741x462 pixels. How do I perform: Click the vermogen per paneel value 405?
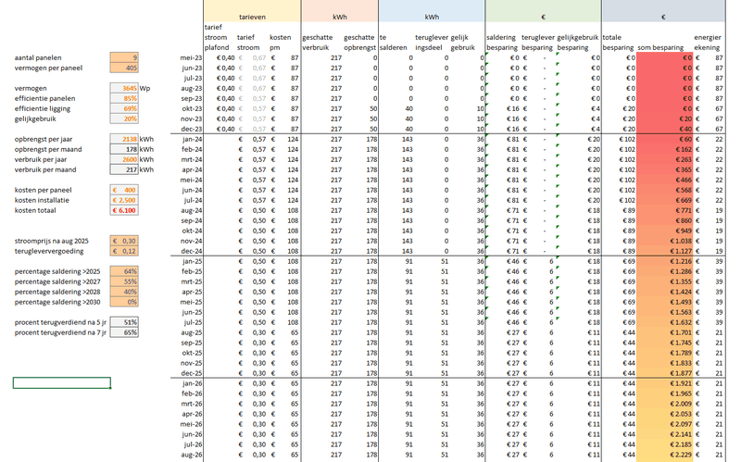click(124, 68)
